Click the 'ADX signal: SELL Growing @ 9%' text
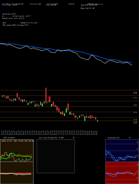139x184 pixels. click(15, 25)
